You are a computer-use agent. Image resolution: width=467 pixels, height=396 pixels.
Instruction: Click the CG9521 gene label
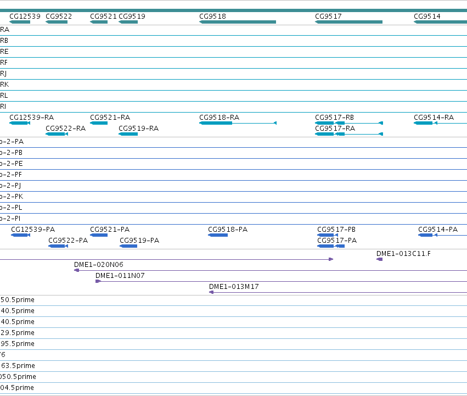103,16
